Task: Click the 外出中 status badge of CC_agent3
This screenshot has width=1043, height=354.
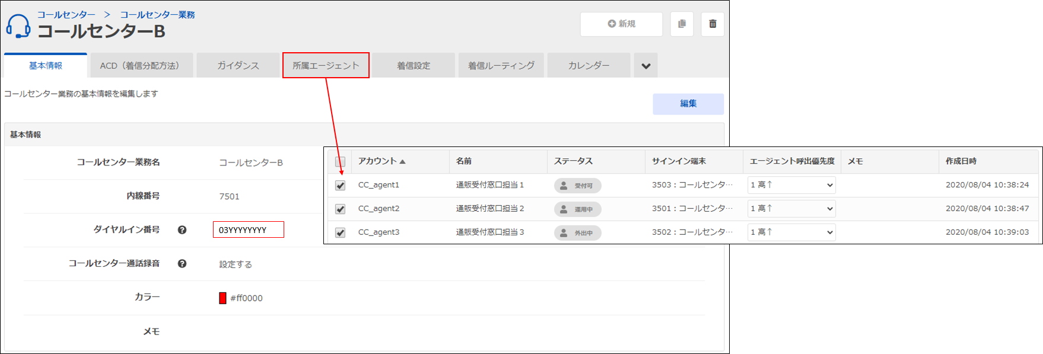Action: [x=578, y=233]
